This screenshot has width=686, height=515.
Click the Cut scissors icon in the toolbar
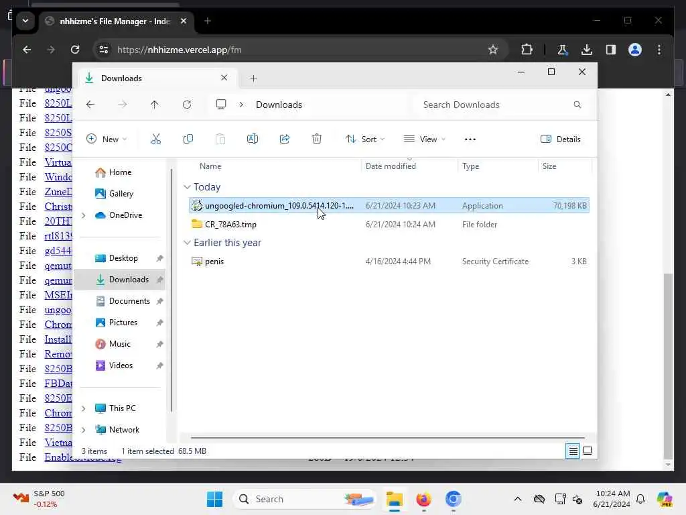coord(155,139)
